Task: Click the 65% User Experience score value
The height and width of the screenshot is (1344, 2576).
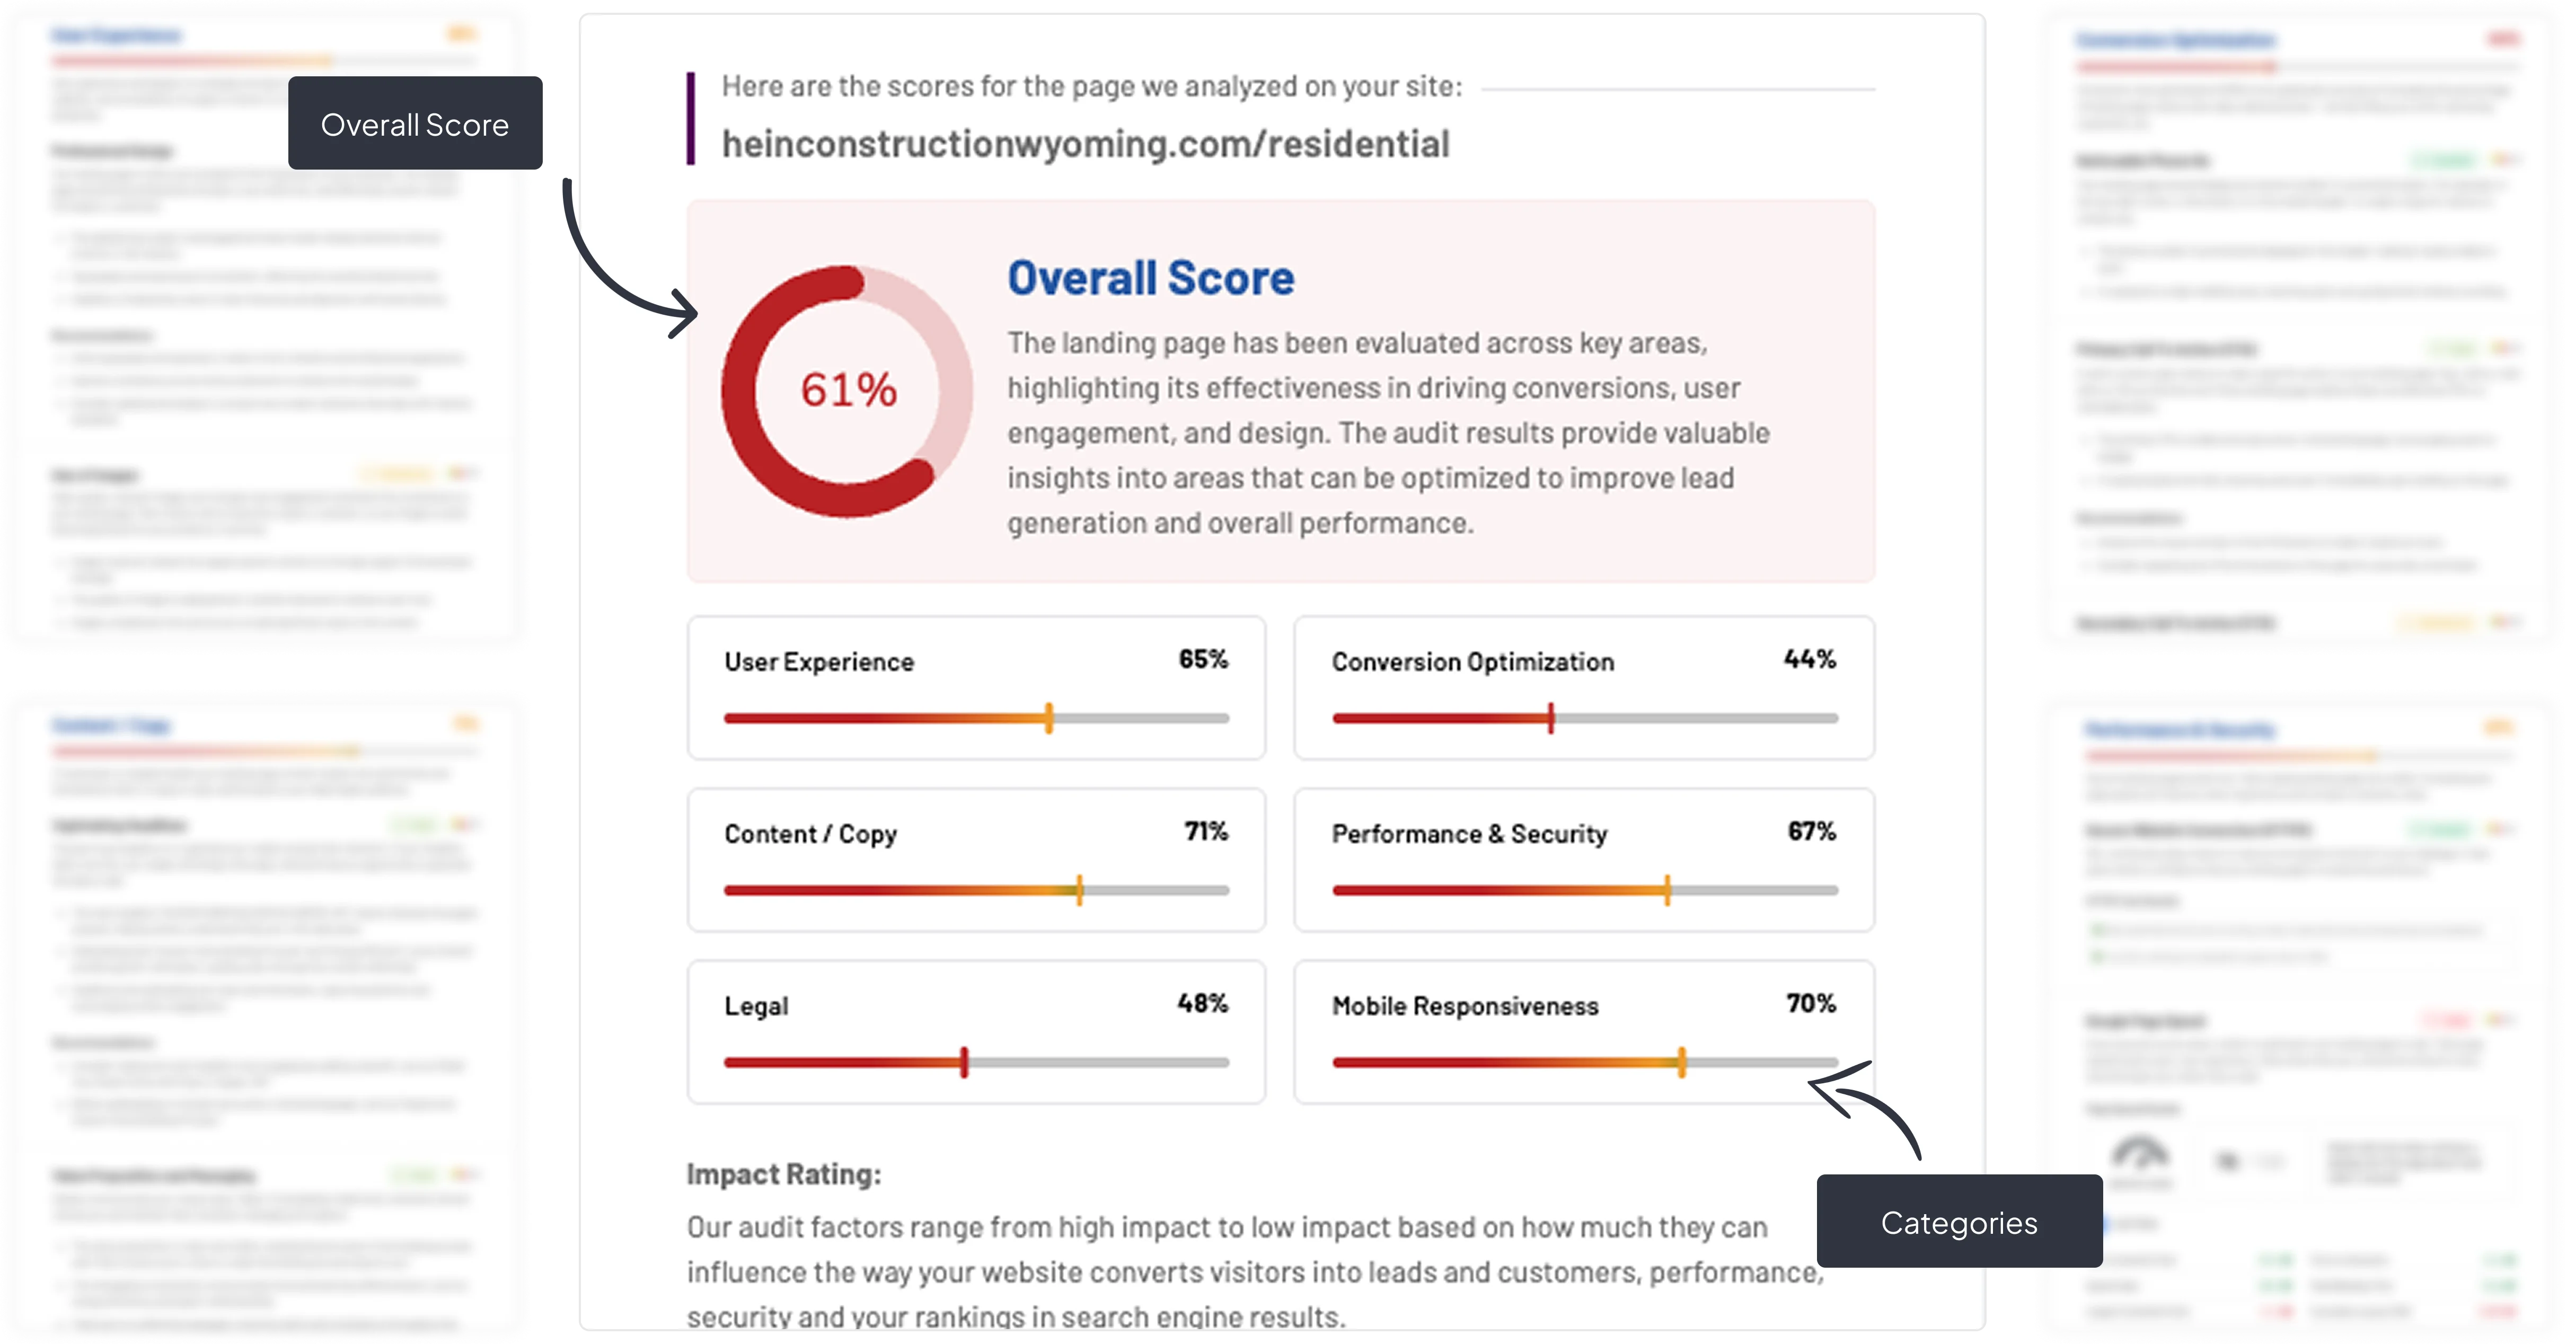Action: (1203, 659)
